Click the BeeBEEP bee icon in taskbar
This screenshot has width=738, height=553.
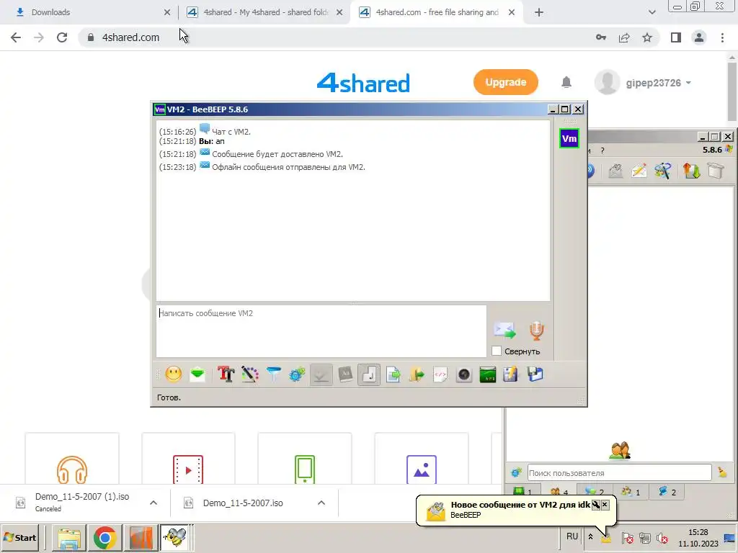(175, 537)
